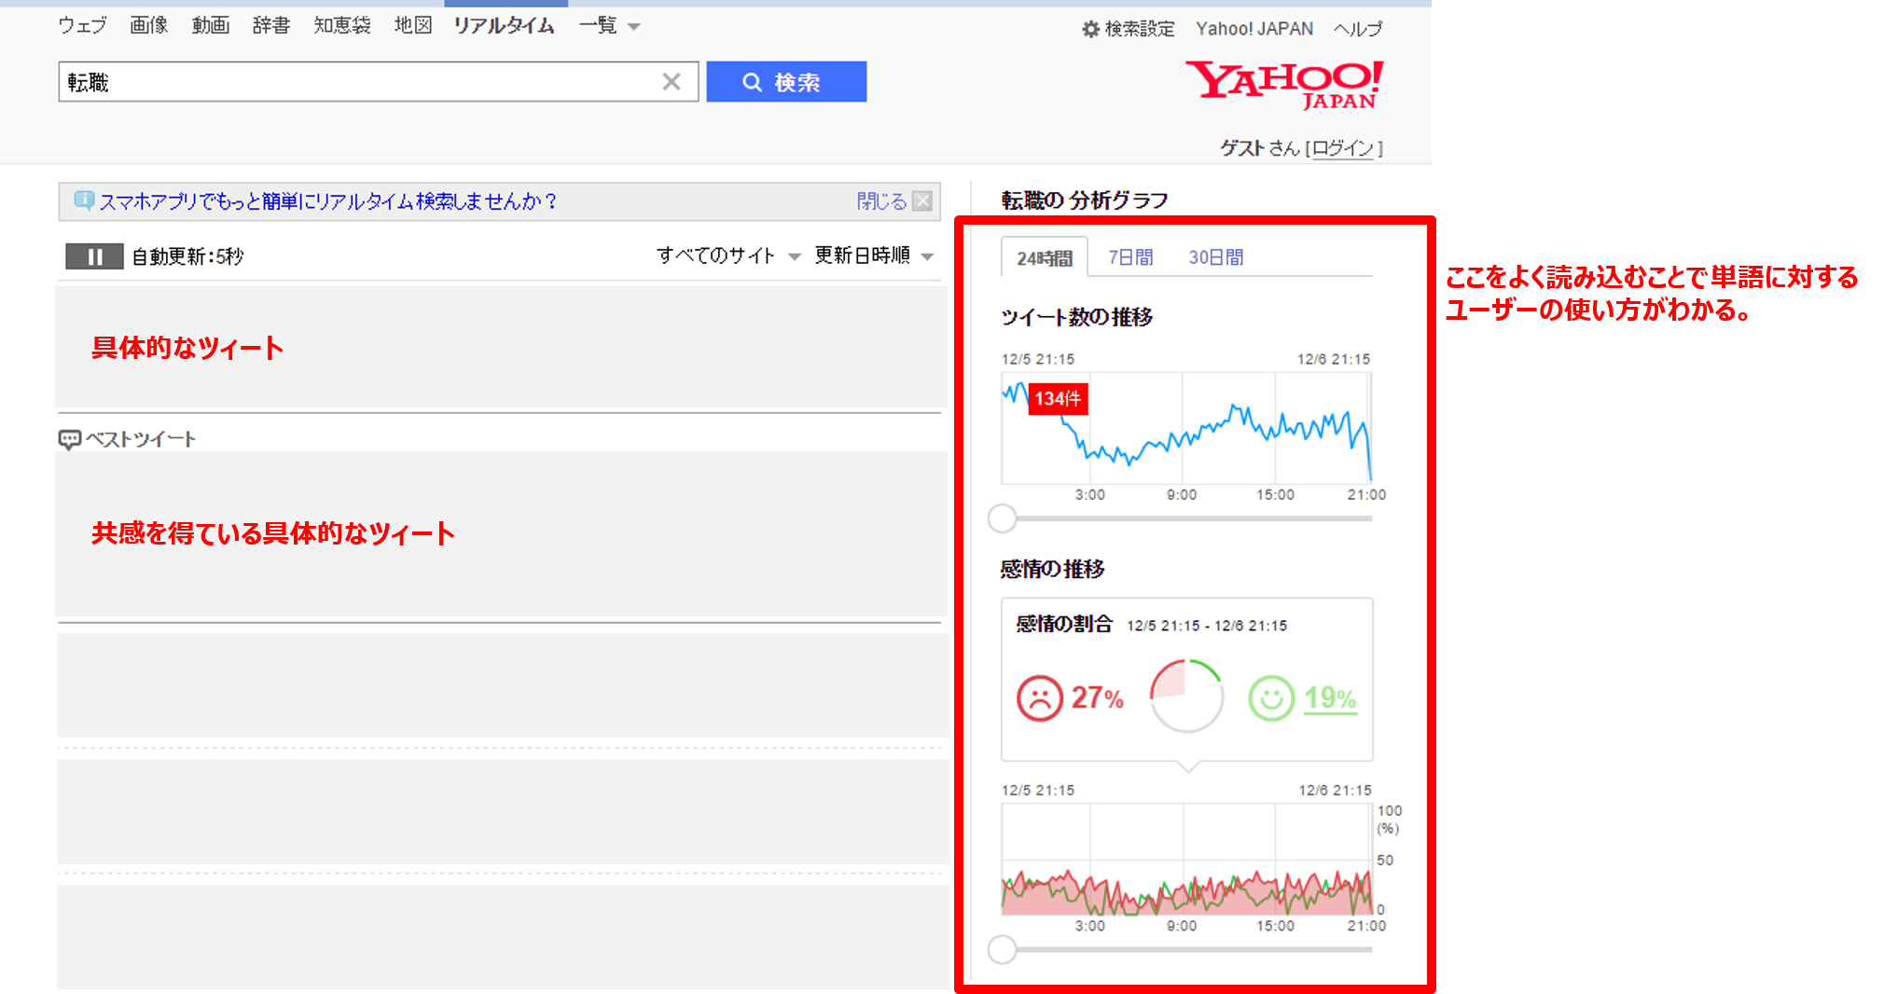Close the smartphone app banner with X

(x=921, y=201)
